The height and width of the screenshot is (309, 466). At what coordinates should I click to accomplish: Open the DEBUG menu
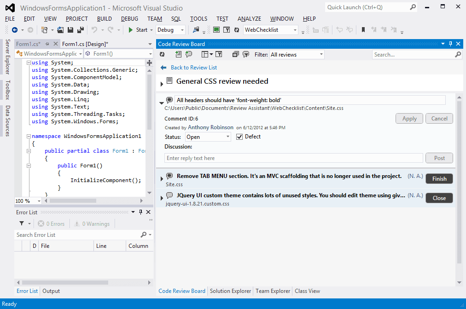coord(129,19)
